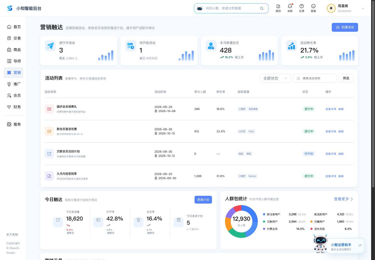Open 服务 in sidebar
This screenshot has height=260, width=375.
point(14,124)
